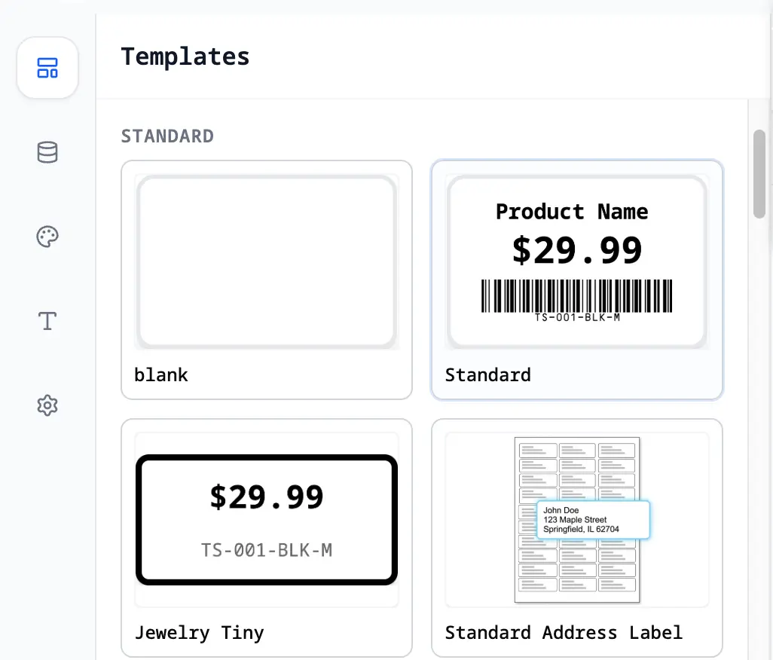Open the settings gear icon

(47, 405)
